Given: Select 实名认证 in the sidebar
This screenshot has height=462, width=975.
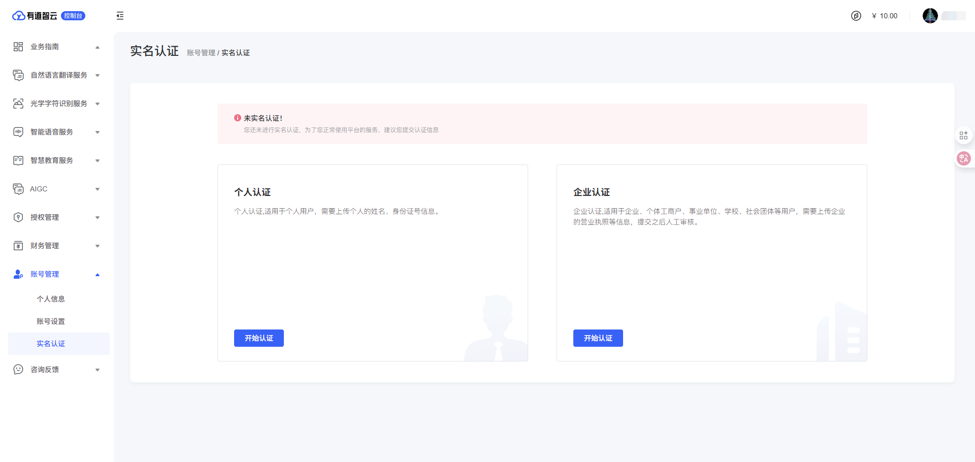Looking at the screenshot, I should tap(51, 344).
